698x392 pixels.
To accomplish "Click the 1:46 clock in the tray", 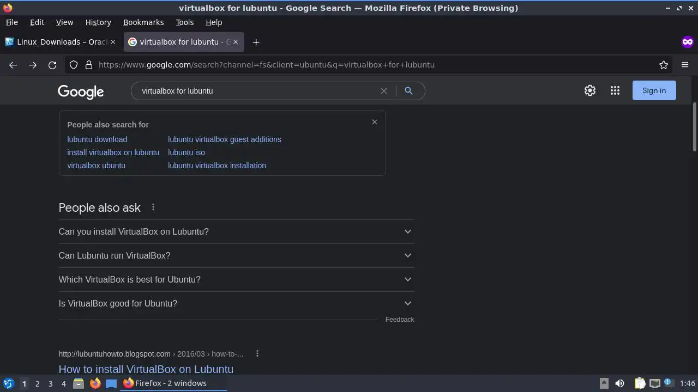I will (x=688, y=383).
